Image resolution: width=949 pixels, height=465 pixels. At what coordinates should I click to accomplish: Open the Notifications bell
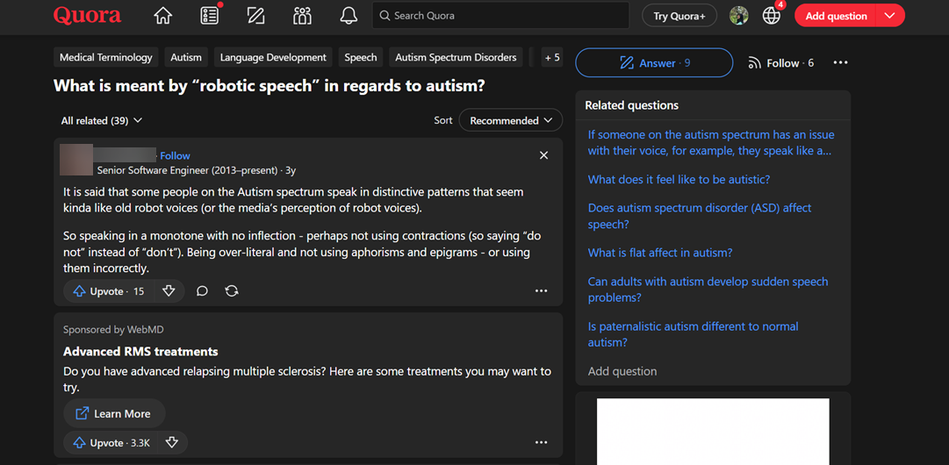349,16
